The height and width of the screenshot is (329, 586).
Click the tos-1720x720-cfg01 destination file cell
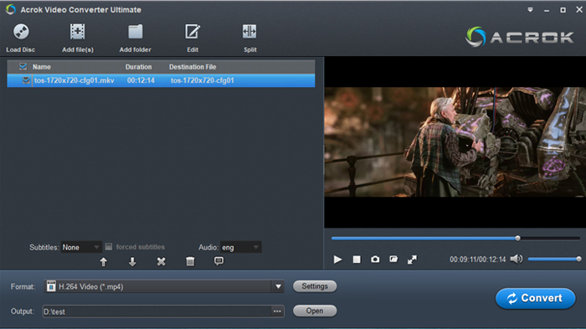tap(203, 80)
